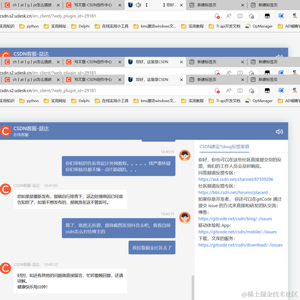Focus the csdn.s2.udesk.cn address field in the lowest browser
Image resolution: width=300 pixels, height=300 pixels.
104,91
